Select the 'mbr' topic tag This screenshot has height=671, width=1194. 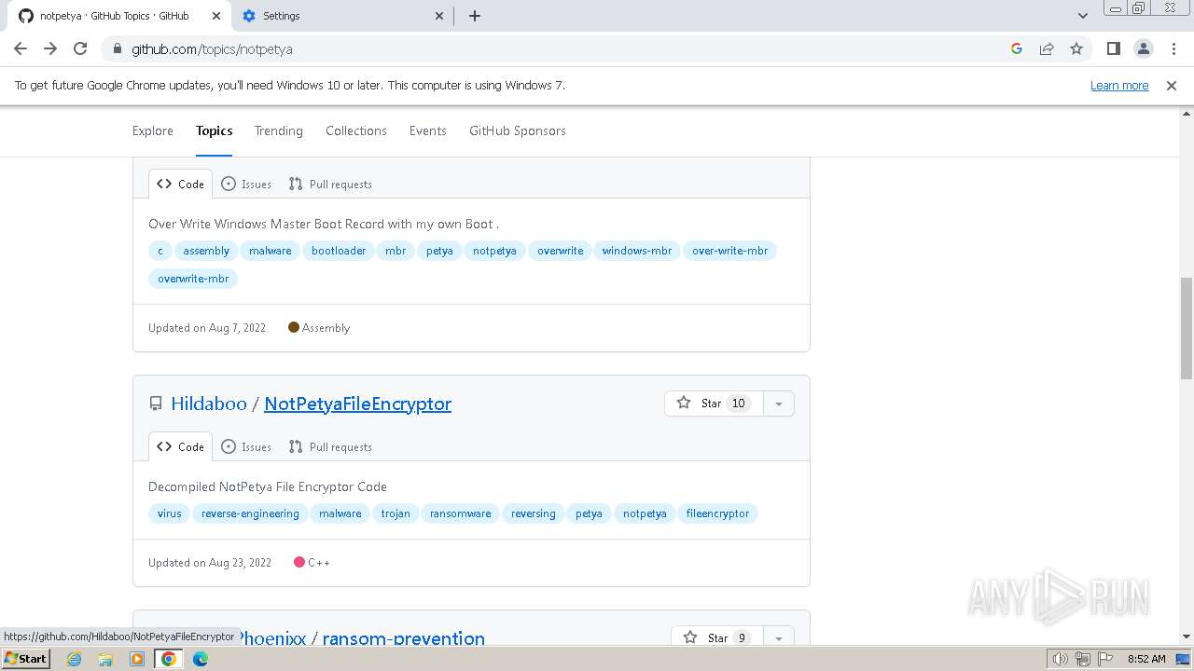tap(396, 251)
